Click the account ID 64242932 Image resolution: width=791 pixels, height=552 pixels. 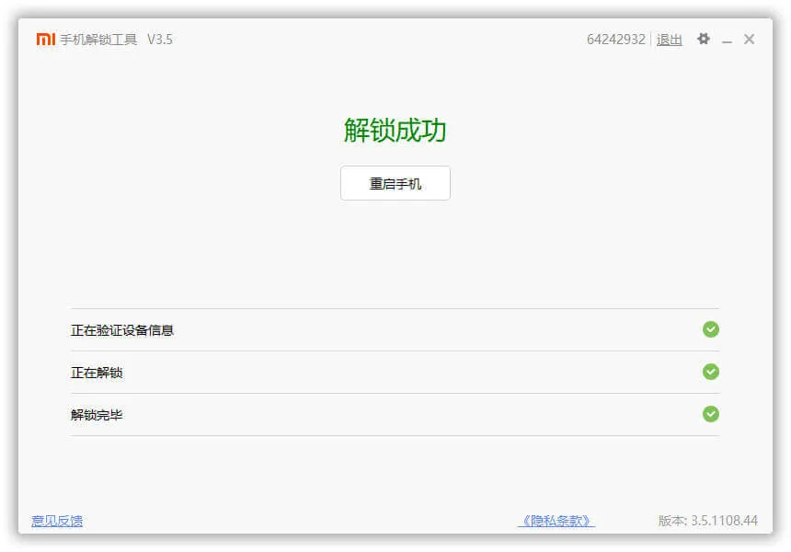pyautogui.click(x=615, y=40)
